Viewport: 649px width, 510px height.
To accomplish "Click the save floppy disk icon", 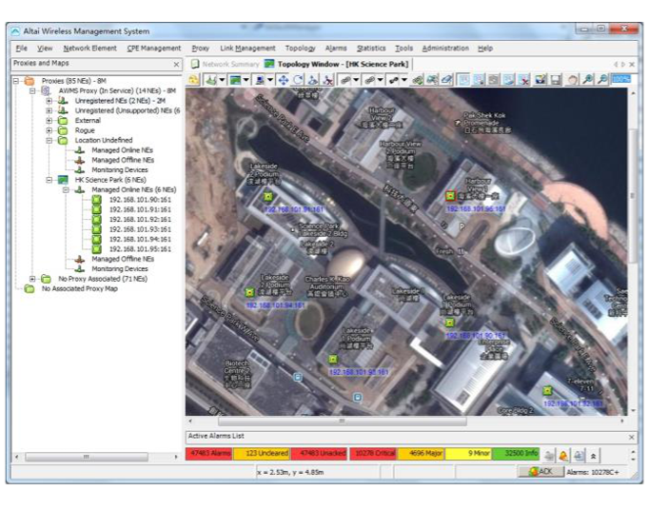I will [x=556, y=80].
